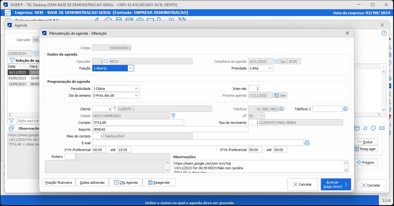The height and width of the screenshot is (206, 394).
Task: Expand Periodicidade combo box
Action: (x=136, y=89)
